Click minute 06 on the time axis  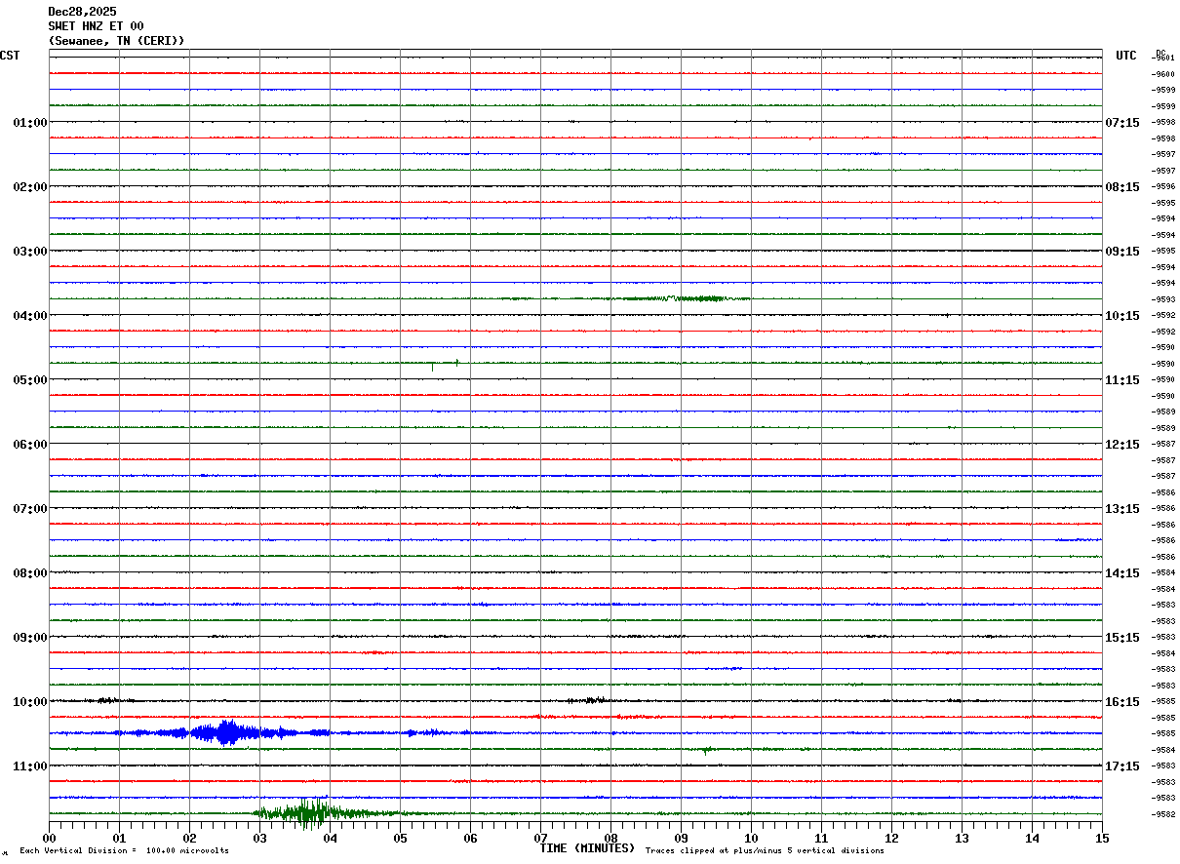coord(470,838)
